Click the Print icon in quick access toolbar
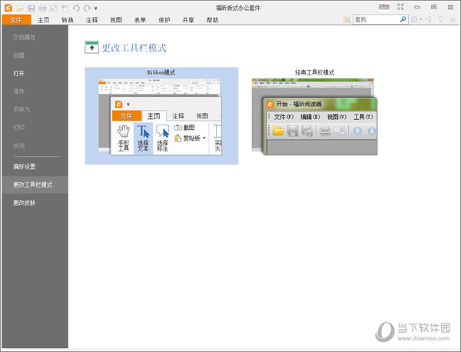This screenshot has height=352, width=461. 42,8
